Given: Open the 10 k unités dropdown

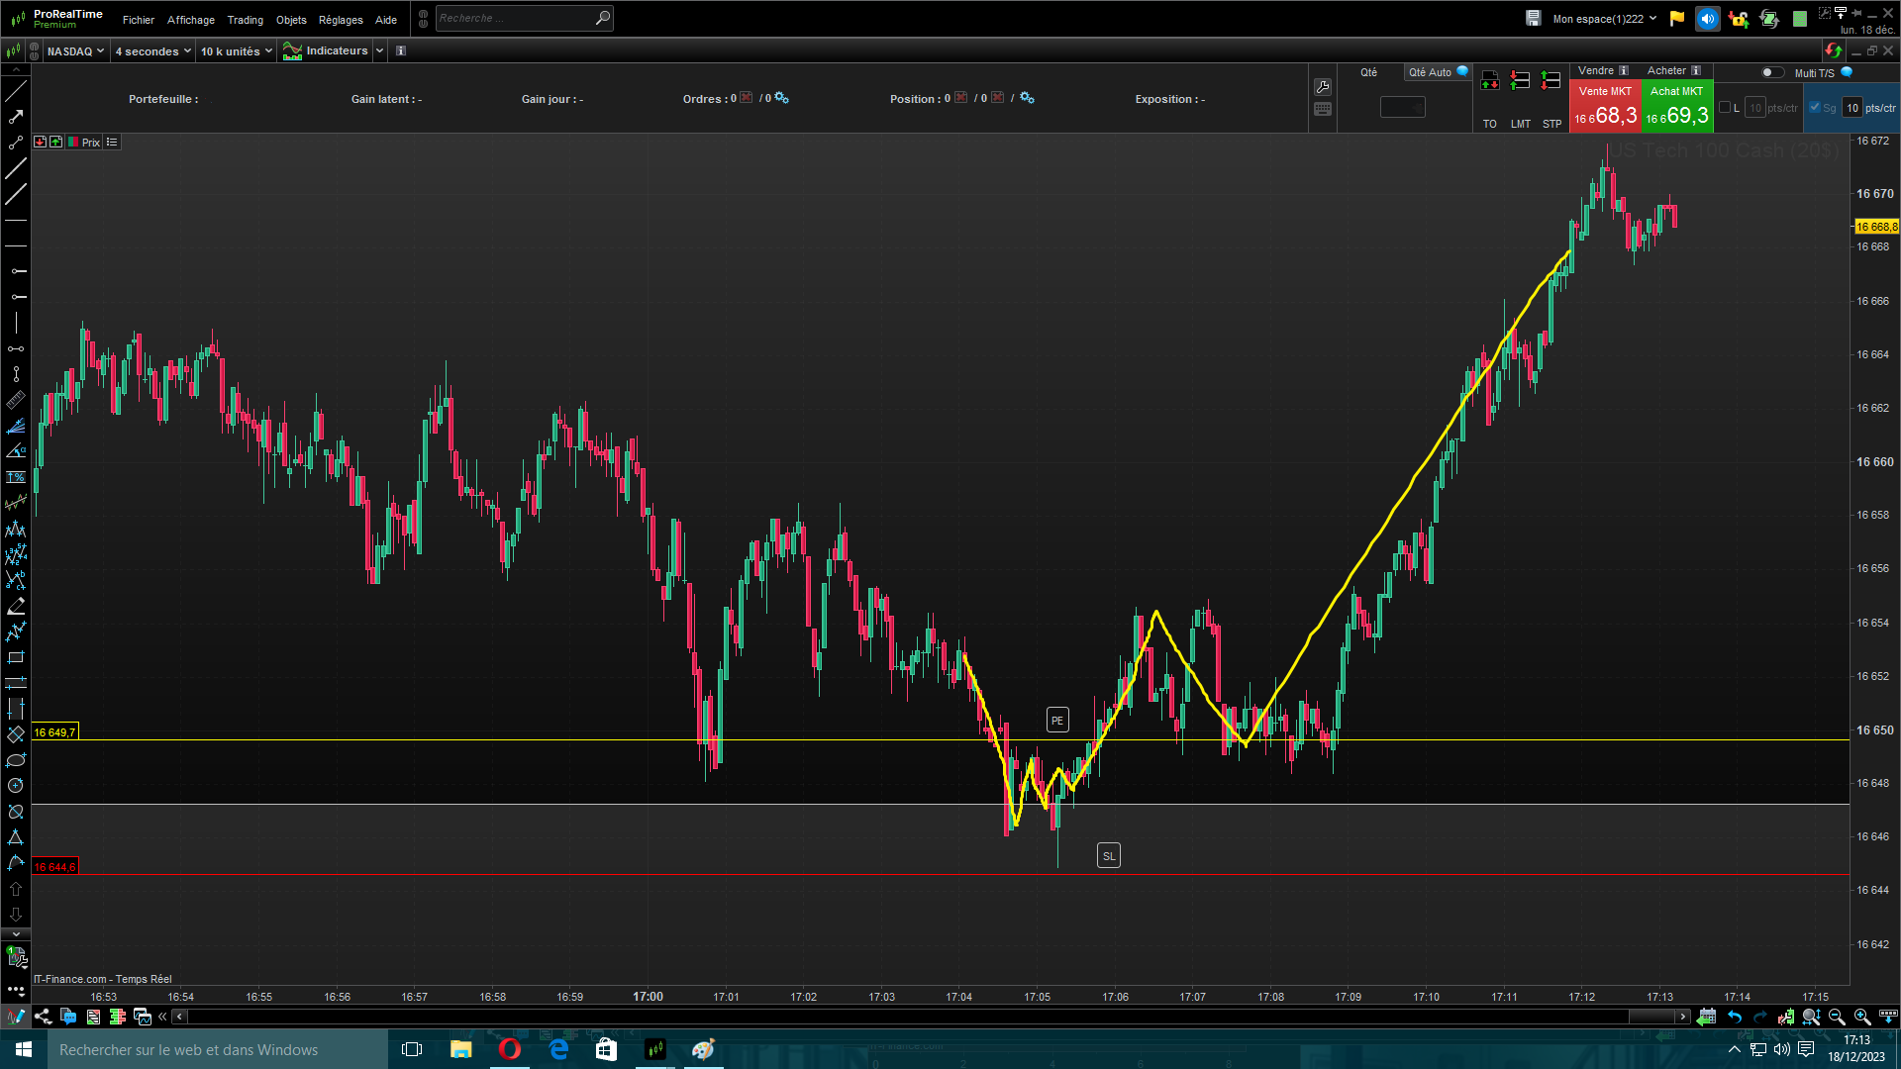Looking at the screenshot, I should coord(236,51).
